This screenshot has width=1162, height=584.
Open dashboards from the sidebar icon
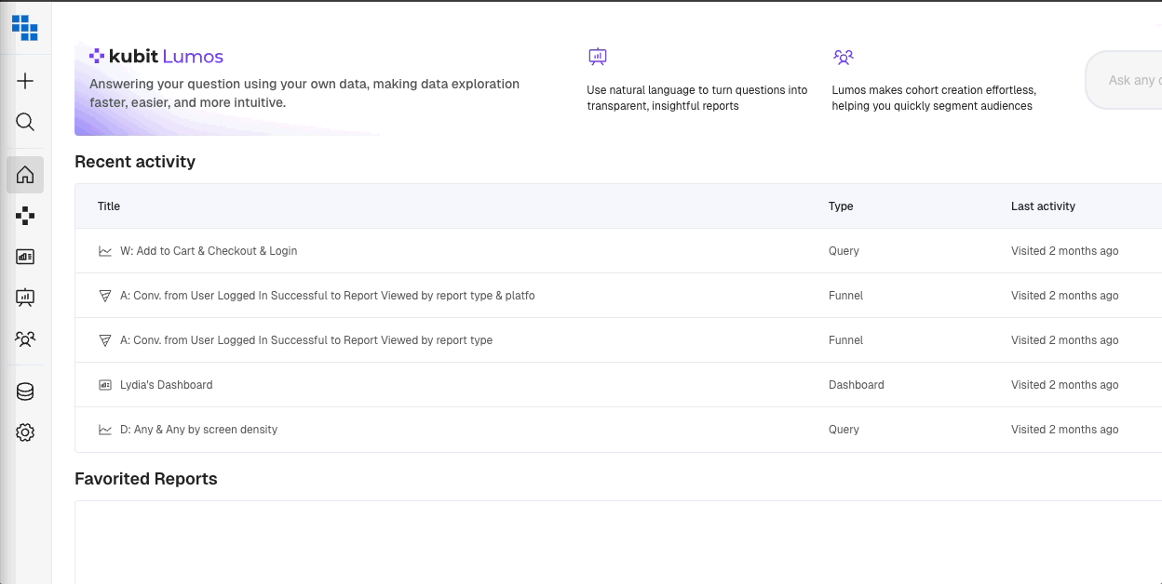pyautogui.click(x=25, y=257)
